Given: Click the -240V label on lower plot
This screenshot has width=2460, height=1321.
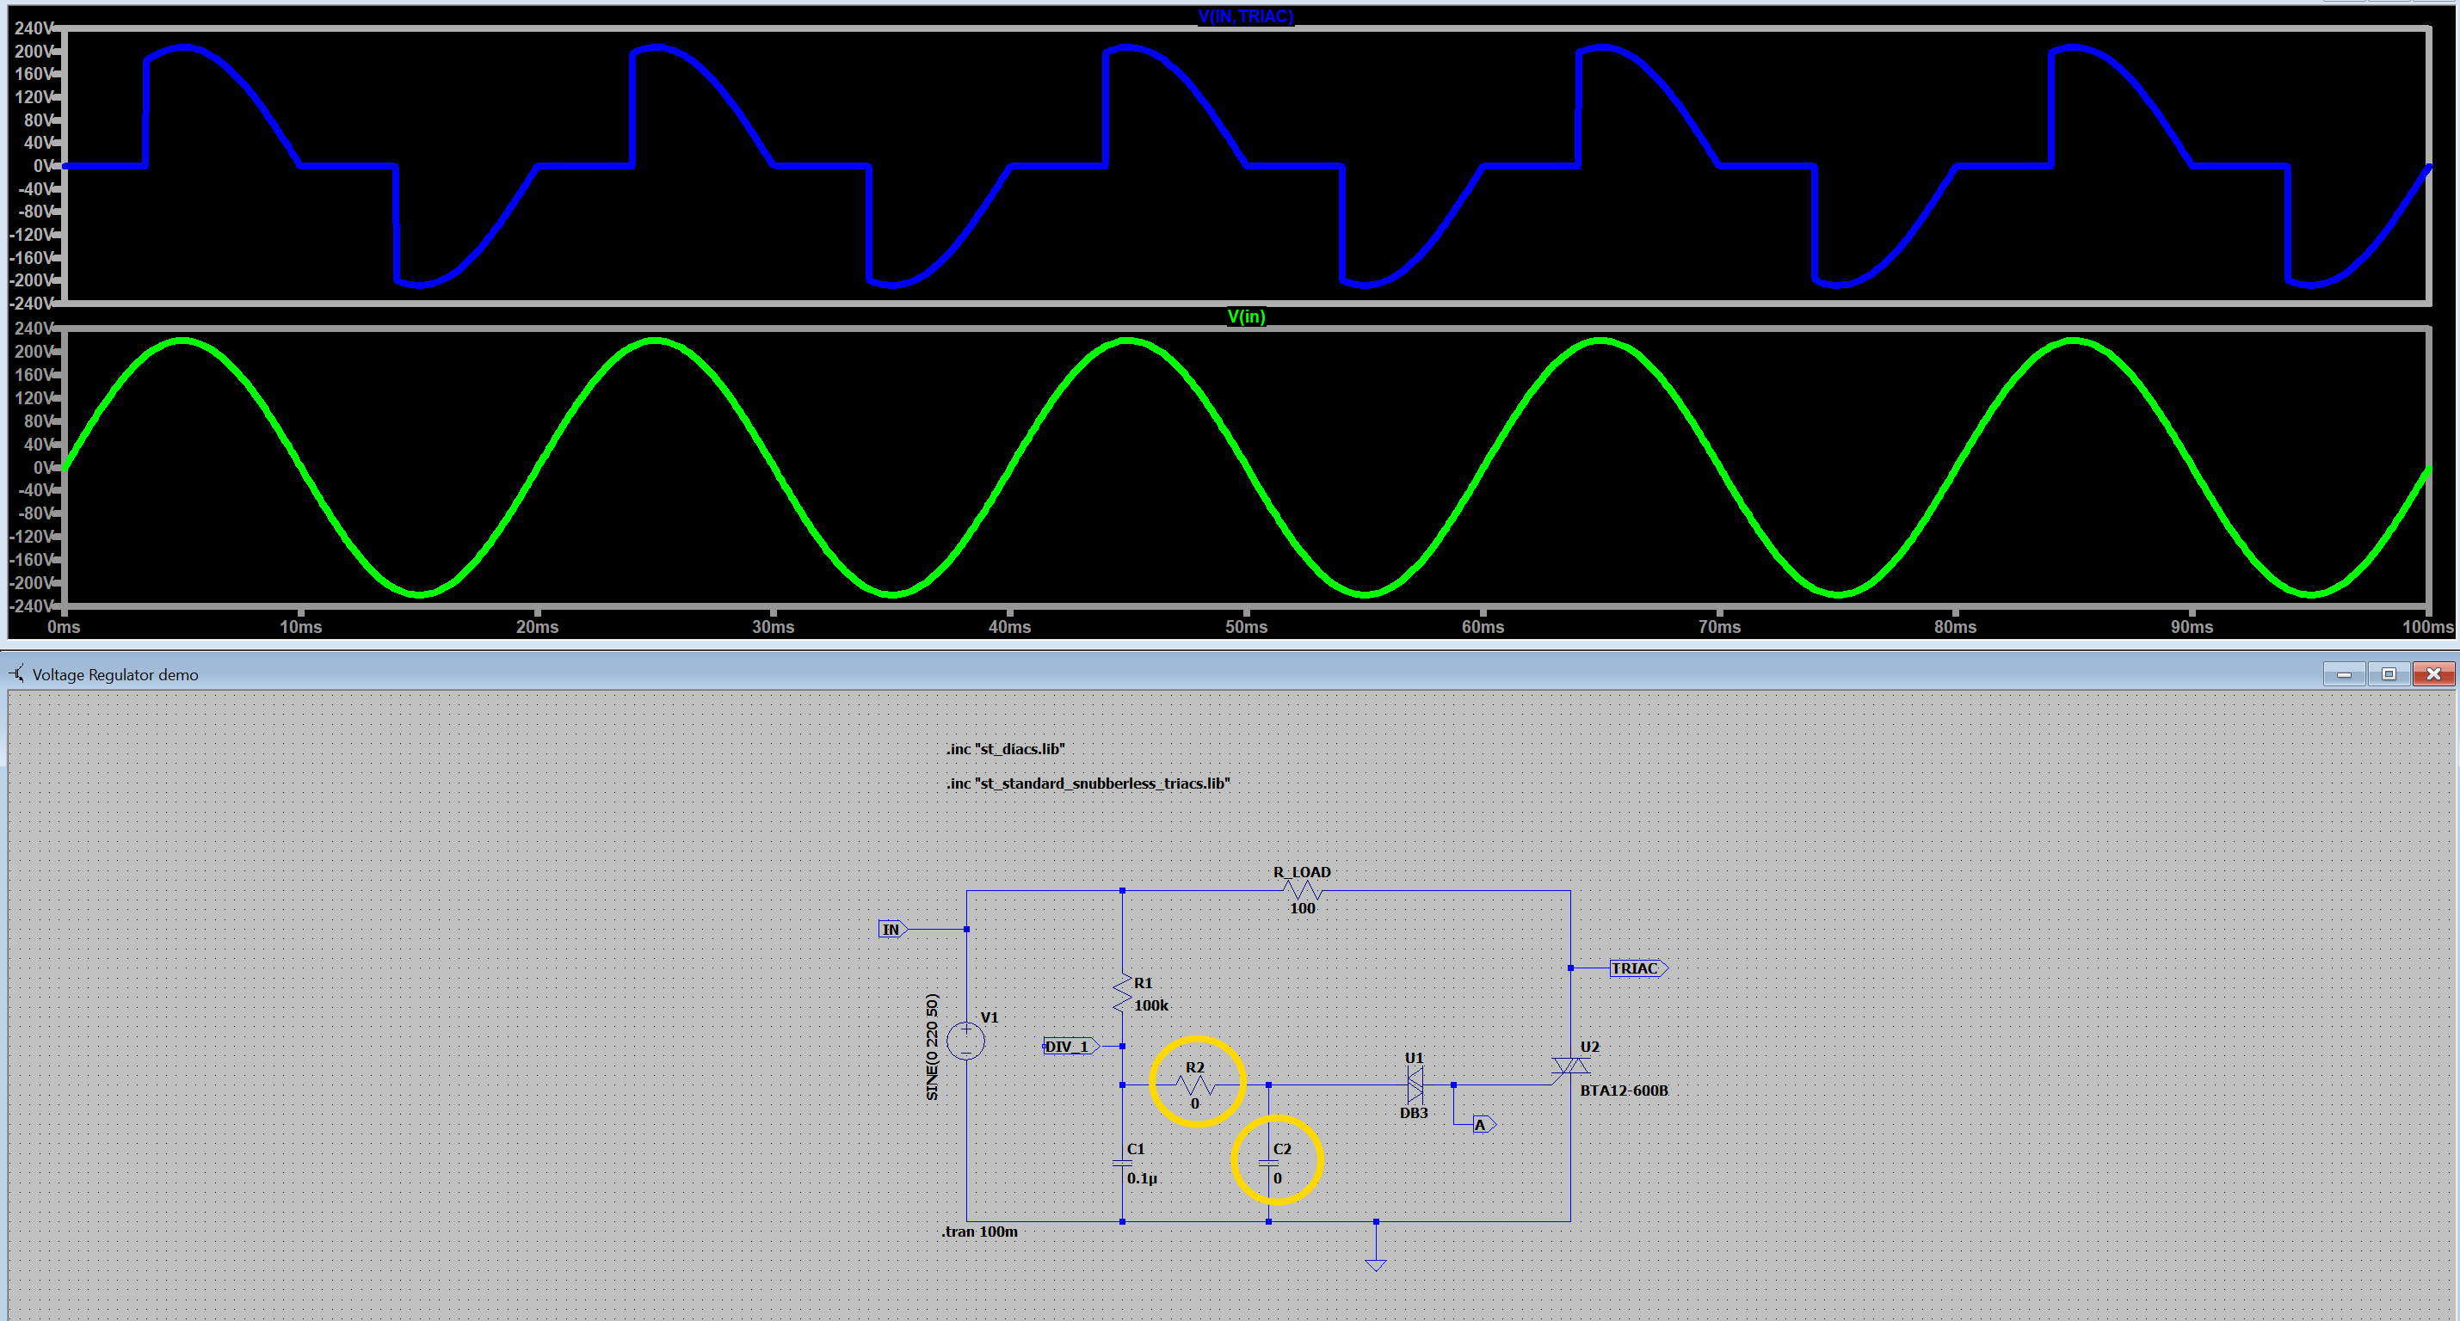Looking at the screenshot, I should click(x=32, y=605).
